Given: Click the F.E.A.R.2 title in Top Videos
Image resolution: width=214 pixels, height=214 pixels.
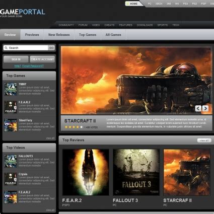Looking at the screenshot, I should click(25, 192).
